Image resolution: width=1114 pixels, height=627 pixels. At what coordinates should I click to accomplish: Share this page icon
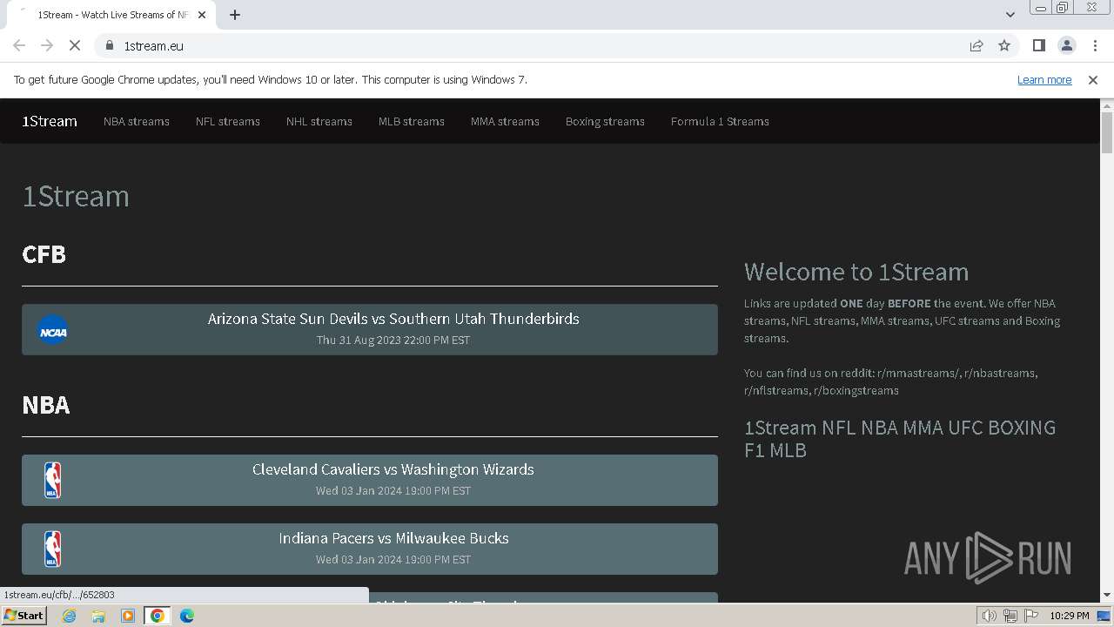(x=976, y=45)
